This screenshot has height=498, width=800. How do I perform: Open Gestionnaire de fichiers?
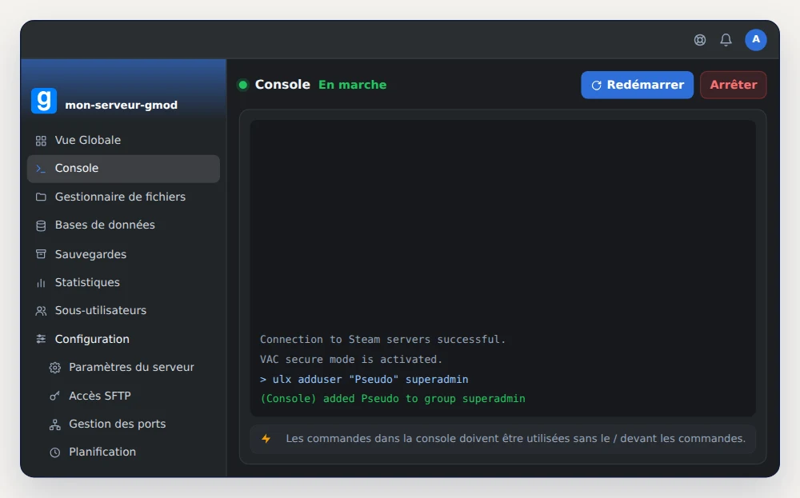tap(123, 197)
